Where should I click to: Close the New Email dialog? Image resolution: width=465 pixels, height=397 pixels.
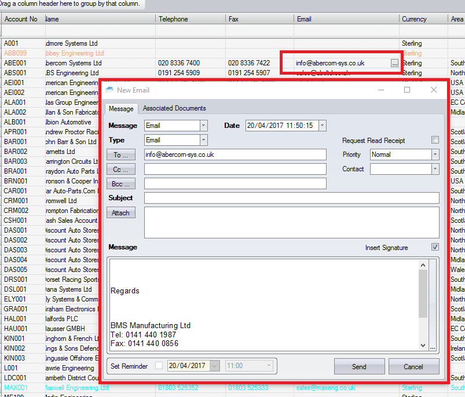tap(434, 90)
